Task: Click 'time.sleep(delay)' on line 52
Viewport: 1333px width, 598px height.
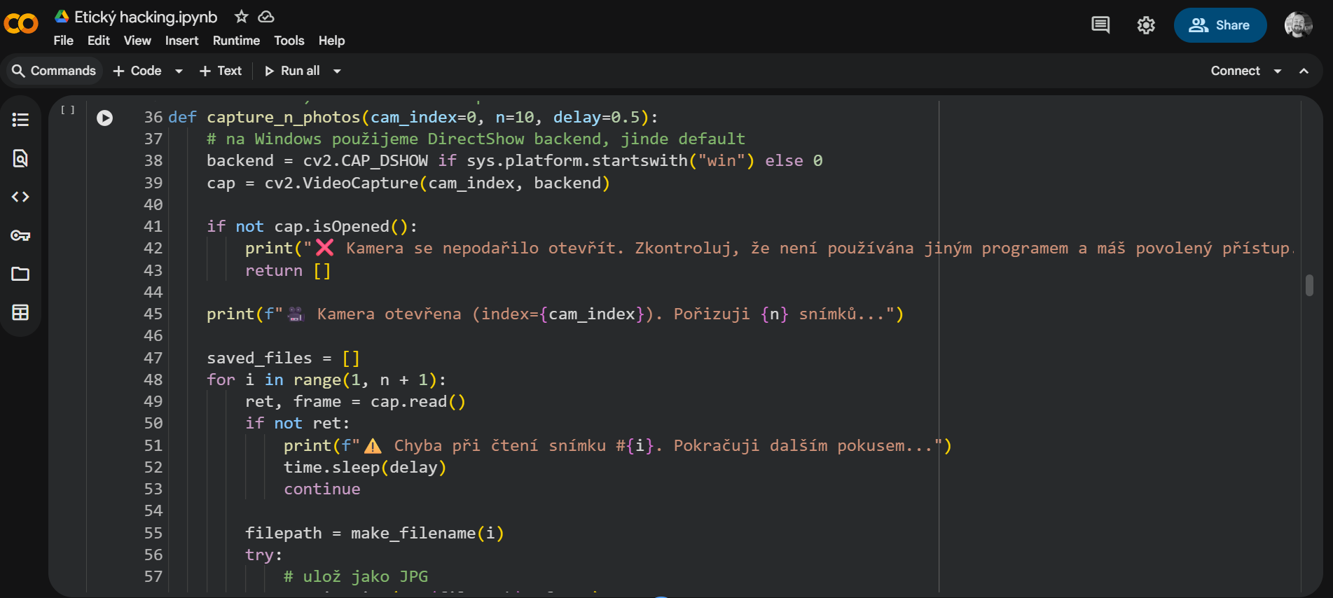Action: point(365,467)
